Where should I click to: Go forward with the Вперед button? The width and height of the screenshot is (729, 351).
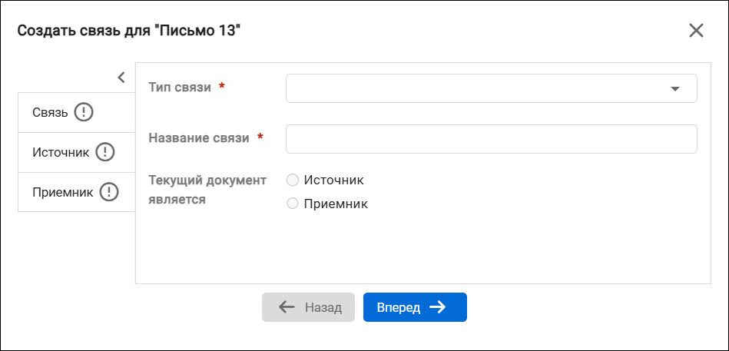click(415, 306)
